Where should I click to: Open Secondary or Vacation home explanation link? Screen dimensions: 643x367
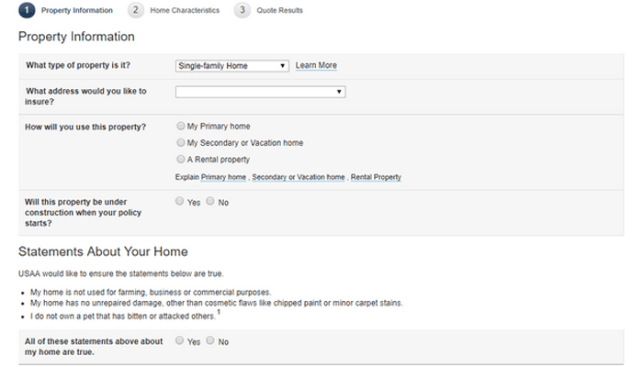[x=299, y=177]
